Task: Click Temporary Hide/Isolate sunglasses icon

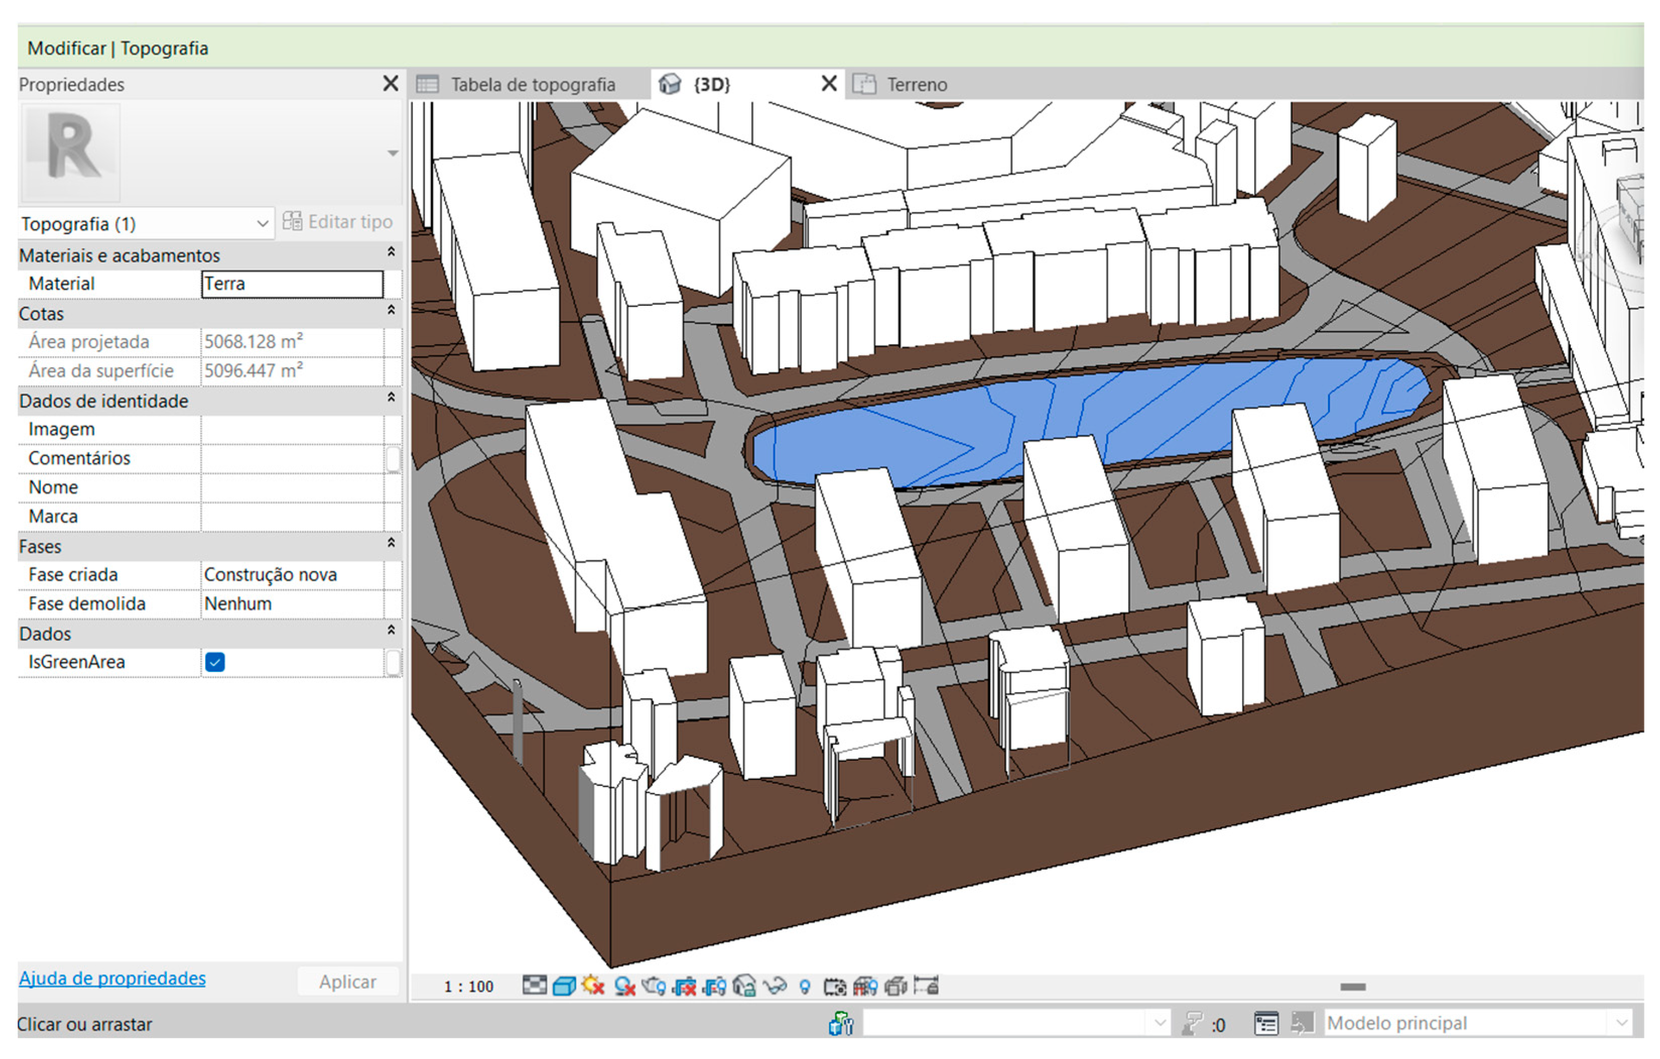Action: pyautogui.click(x=775, y=986)
